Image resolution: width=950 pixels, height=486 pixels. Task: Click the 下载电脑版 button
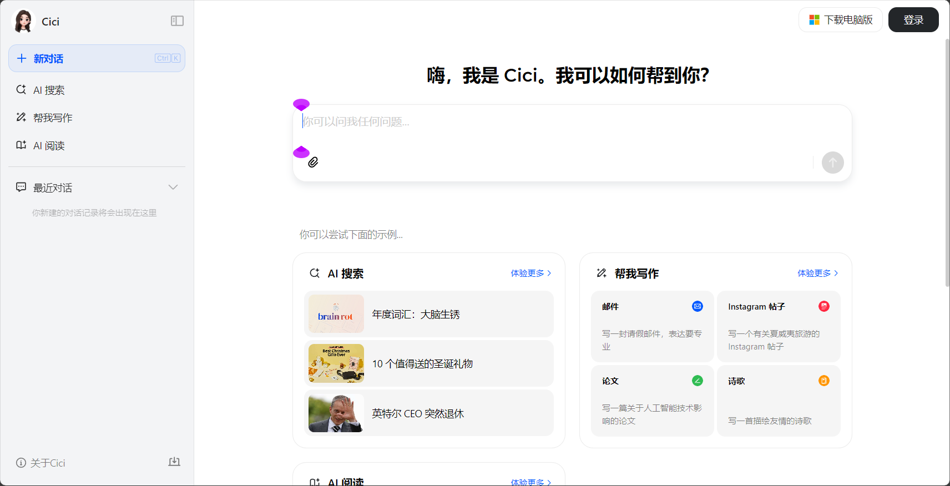[x=840, y=20]
